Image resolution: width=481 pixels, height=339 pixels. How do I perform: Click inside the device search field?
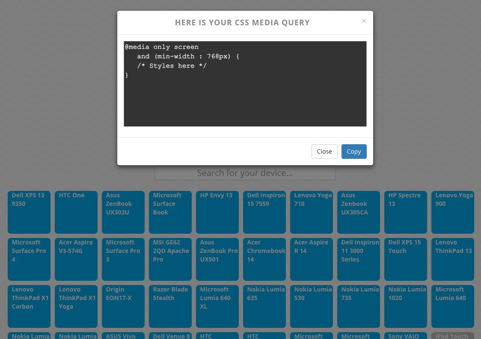[244, 172]
